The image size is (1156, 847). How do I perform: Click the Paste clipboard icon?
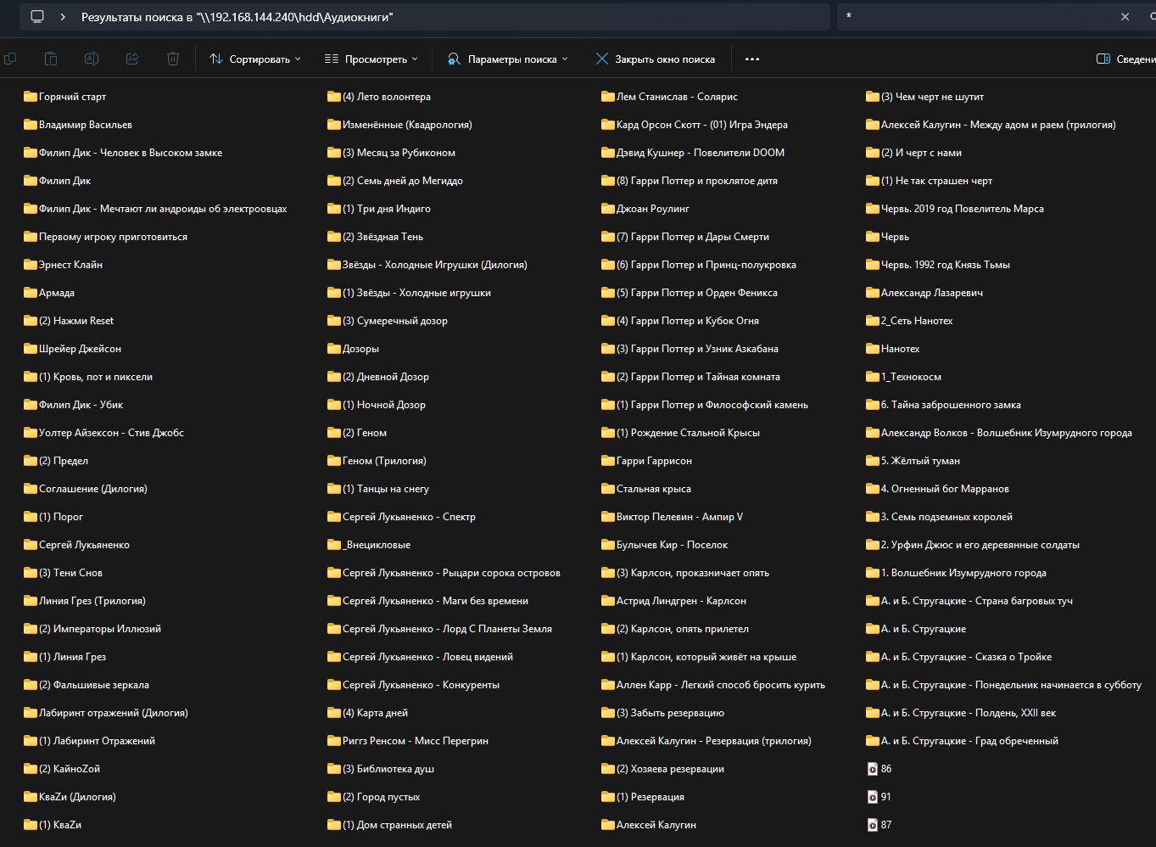tap(51, 59)
